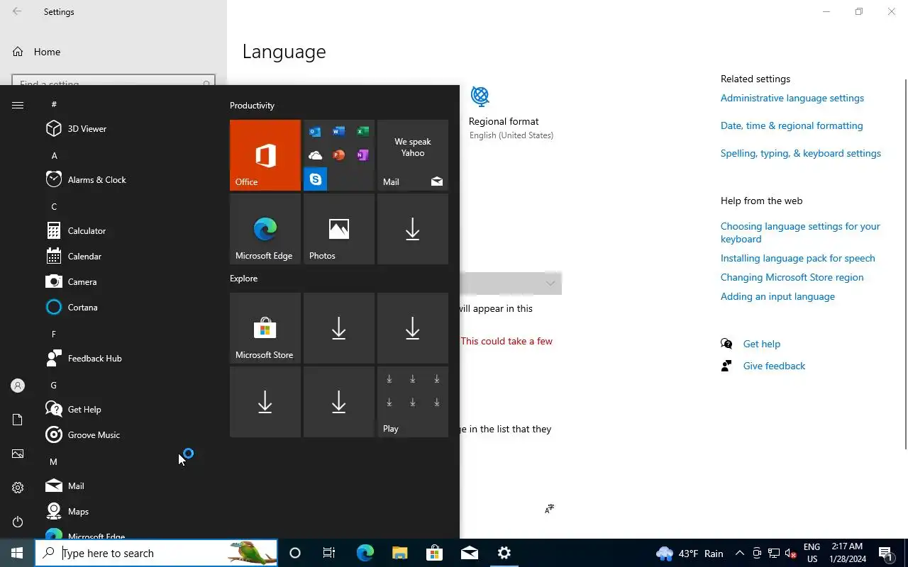908x567 pixels.
Task: Switch the ENG US input language indicator
Action: tap(812, 553)
